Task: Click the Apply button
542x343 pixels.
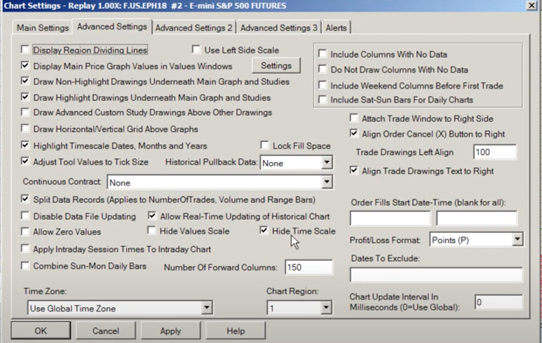Action: [171, 331]
